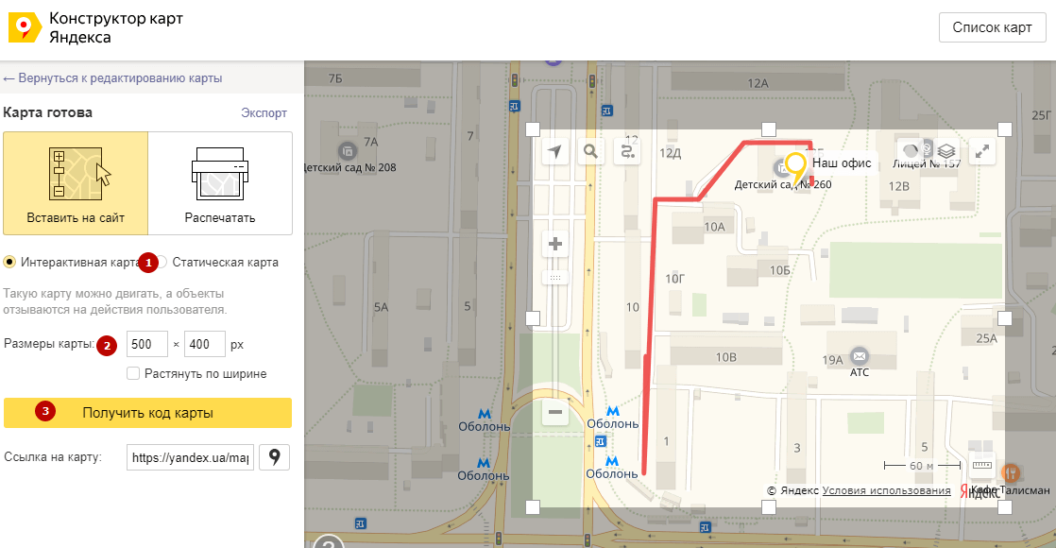Screen dimensions: 1056x548
Task: Click the middle-left map resize handle
Action: click(533, 318)
